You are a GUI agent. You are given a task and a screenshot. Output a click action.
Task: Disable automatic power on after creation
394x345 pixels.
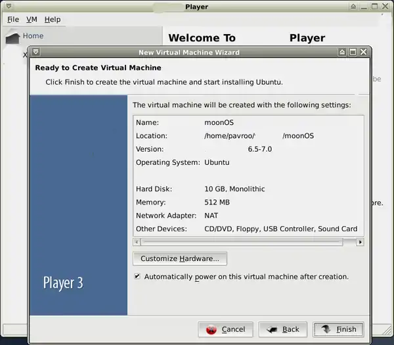click(x=137, y=277)
